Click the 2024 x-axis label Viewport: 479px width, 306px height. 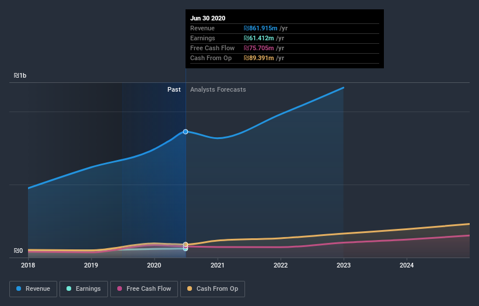click(407, 265)
